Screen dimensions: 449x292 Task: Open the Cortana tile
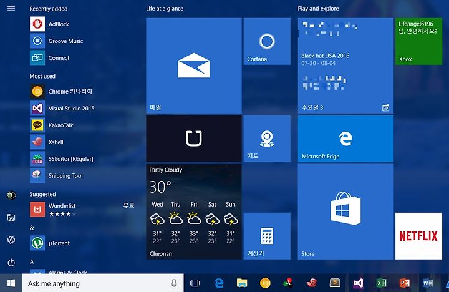click(267, 41)
